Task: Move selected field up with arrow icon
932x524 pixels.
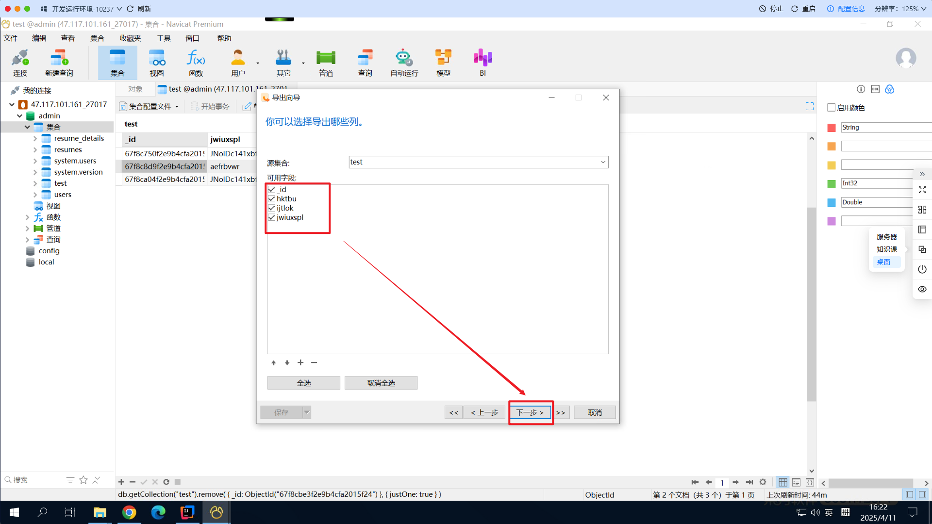Action: pyautogui.click(x=273, y=363)
